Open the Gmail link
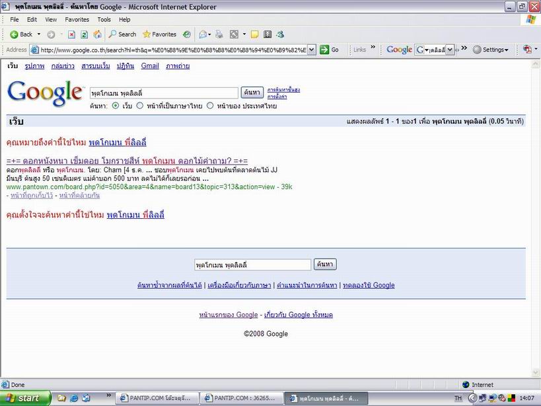This screenshot has width=541, height=406. pyautogui.click(x=150, y=65)
